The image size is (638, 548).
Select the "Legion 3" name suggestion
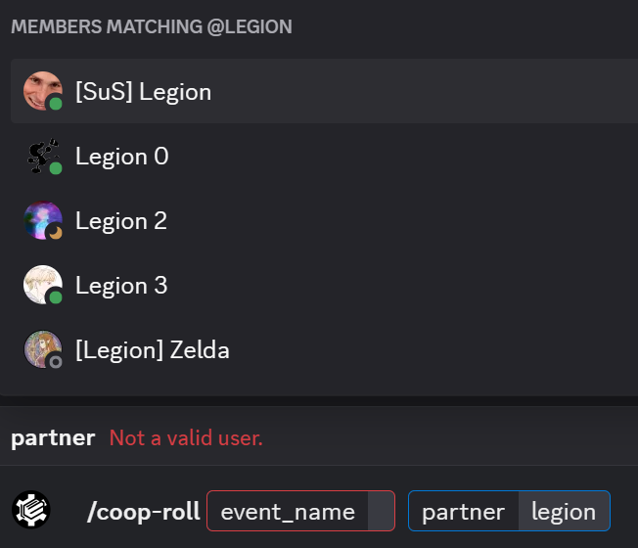121,286
